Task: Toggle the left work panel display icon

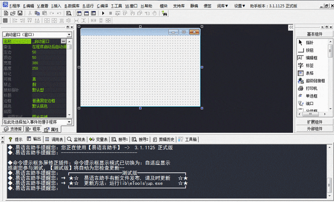Action: pos(79,13)
